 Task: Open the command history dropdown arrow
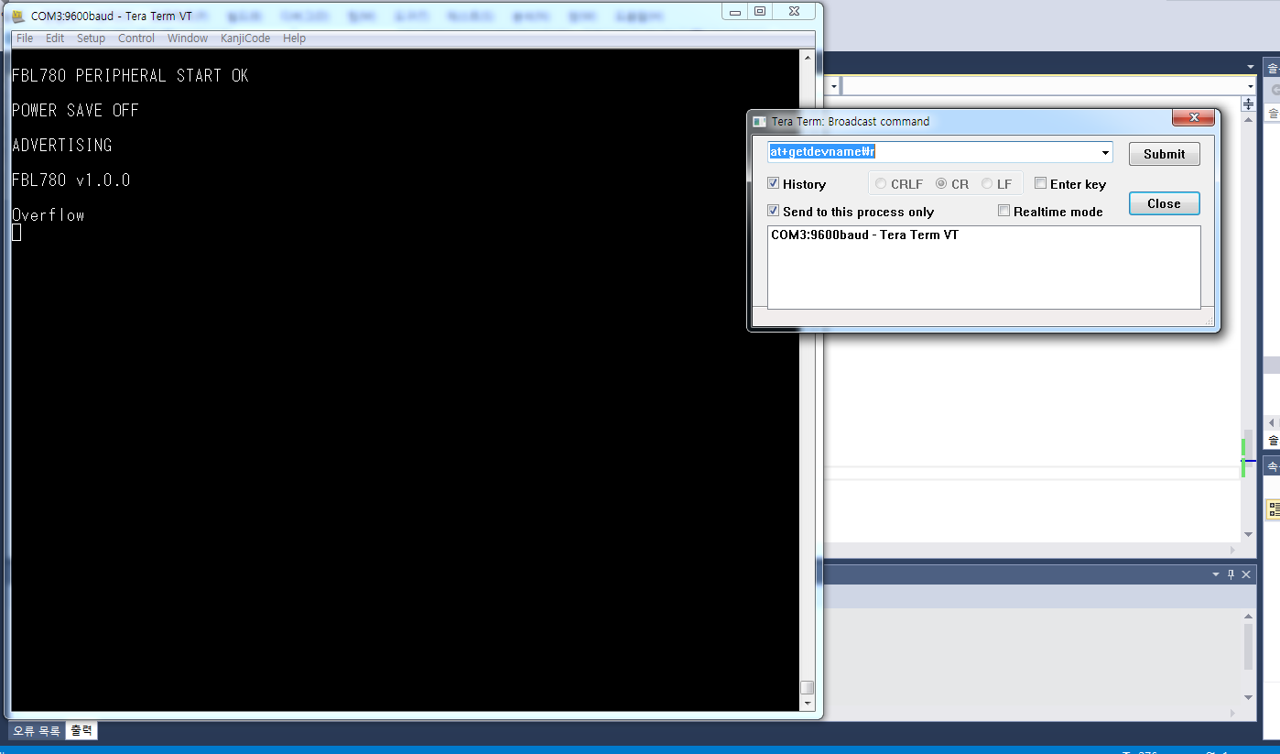click(1105, 153)
